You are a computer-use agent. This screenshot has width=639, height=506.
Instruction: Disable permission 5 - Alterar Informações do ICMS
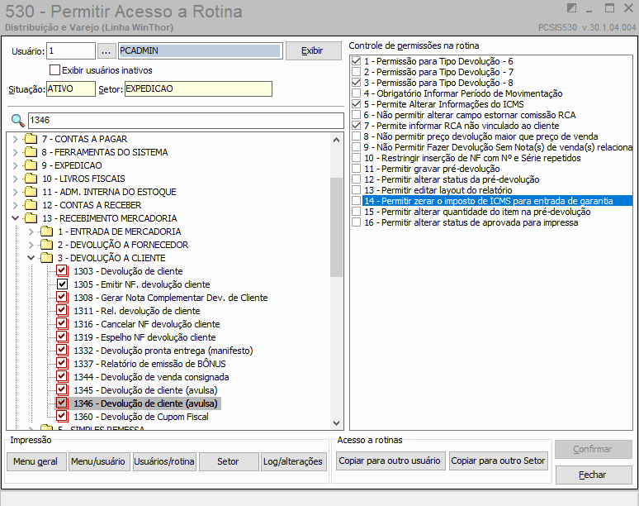point(356,104)
